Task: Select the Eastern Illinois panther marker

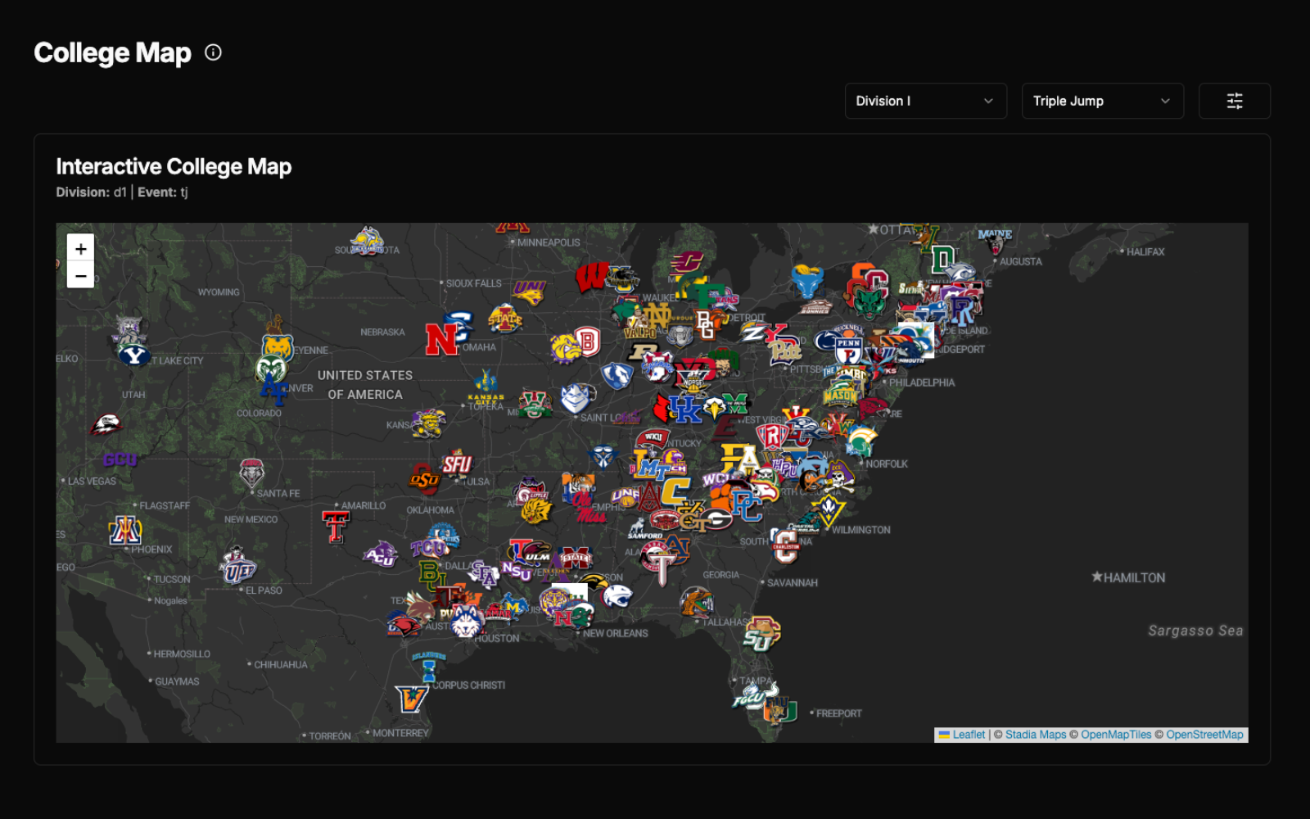Action: [x=617, y=376]
